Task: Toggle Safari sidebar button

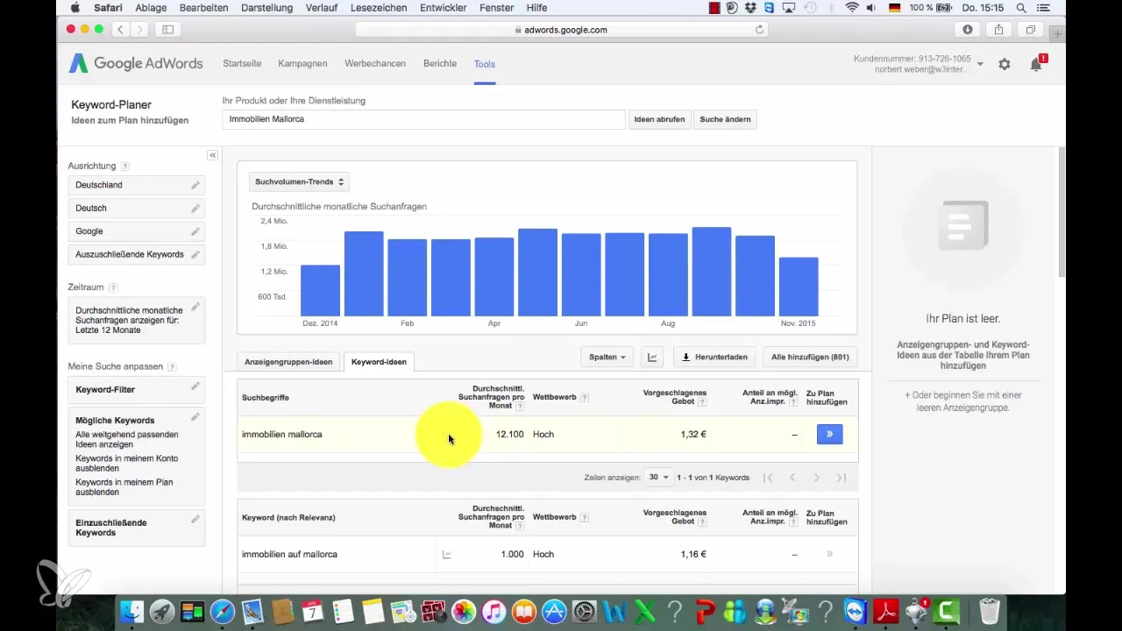Action: coord(167,29)
